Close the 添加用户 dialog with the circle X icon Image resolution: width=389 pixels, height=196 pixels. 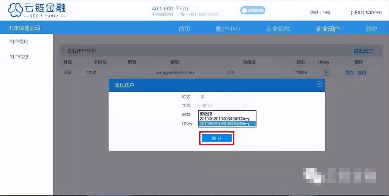point(319,84)
